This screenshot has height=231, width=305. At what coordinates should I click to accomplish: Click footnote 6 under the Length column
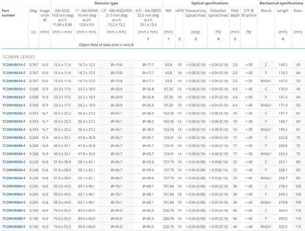click(x=283, y=39)
